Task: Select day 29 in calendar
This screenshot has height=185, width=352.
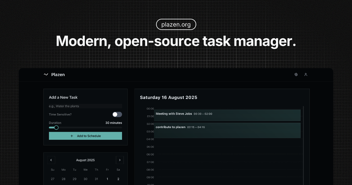Action: pos(75,179)
